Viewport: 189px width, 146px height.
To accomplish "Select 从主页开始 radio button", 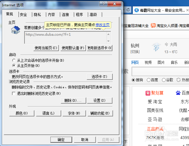I will (14, 66).
